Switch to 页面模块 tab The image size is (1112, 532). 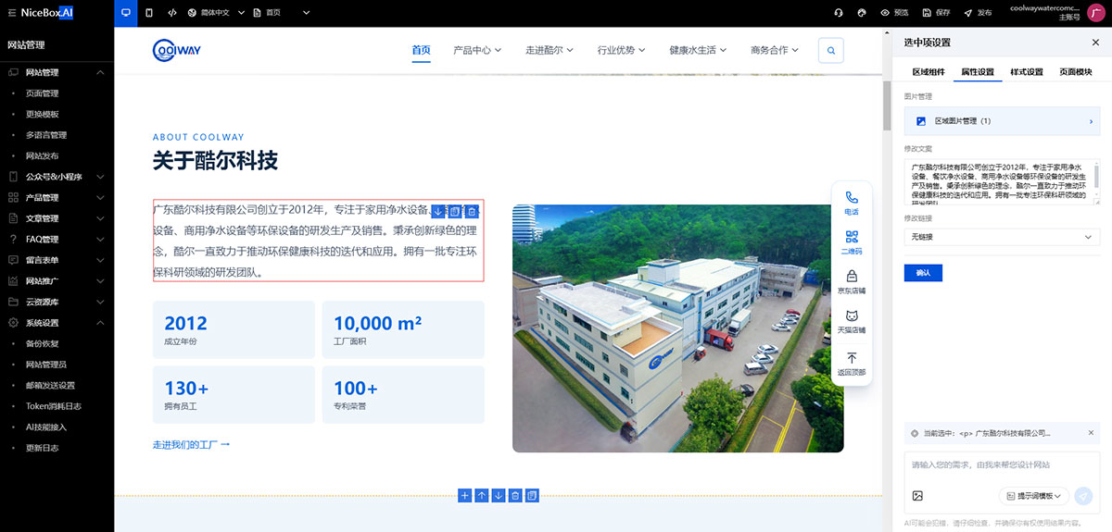1076,71
